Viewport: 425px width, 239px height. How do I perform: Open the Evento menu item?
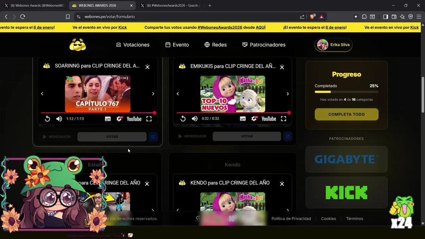[x=177, y=44]
